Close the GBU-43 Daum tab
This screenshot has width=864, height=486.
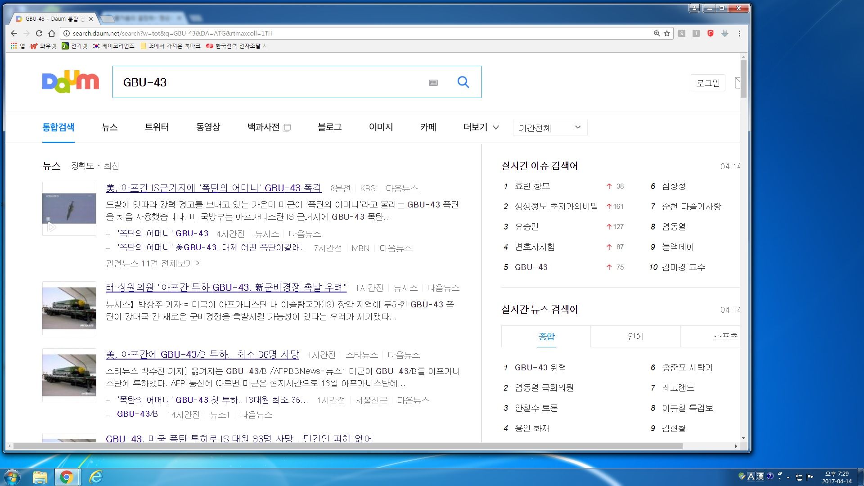click(91, 19)
